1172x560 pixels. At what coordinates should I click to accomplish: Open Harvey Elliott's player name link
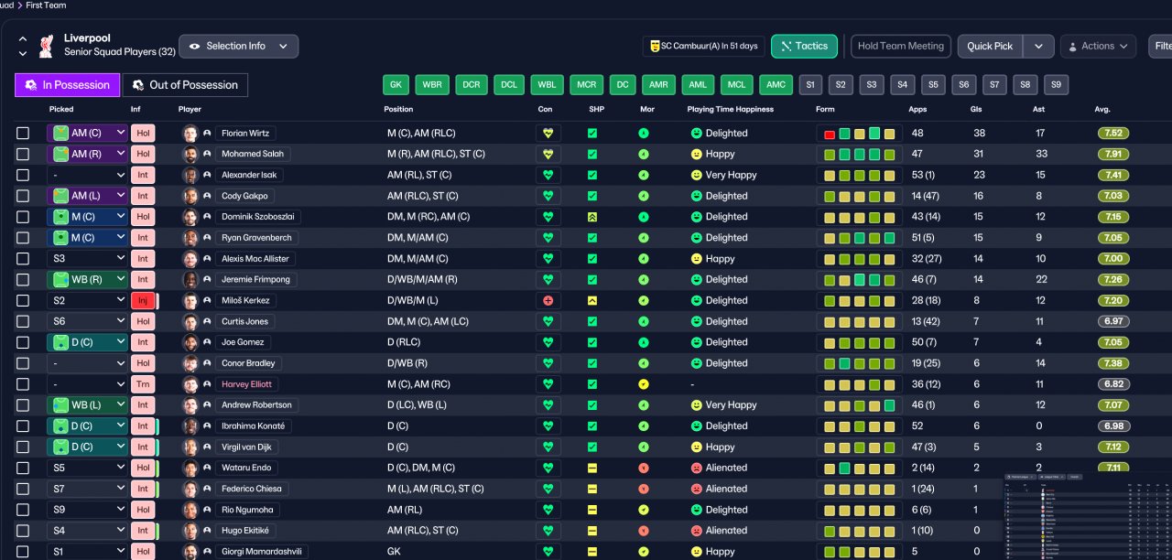coord(246,384)
